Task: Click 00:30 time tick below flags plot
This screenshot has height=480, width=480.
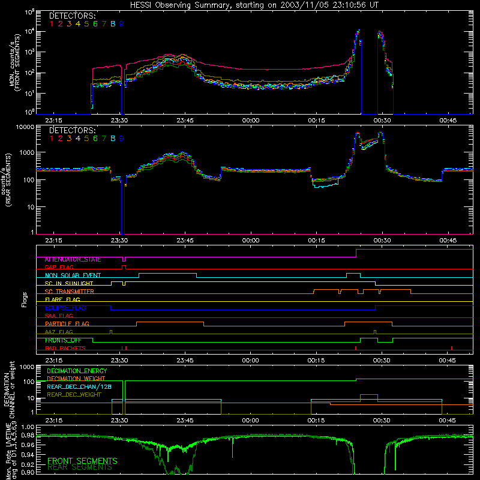Action: [382, 361]
